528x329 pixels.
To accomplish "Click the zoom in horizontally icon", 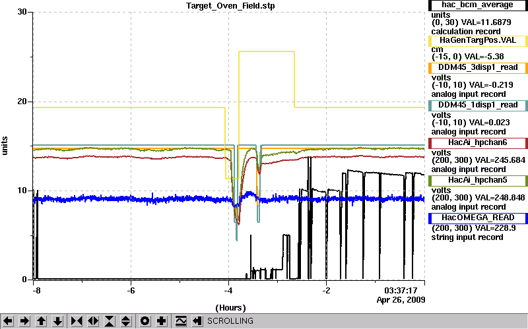I will pos(77,321).
